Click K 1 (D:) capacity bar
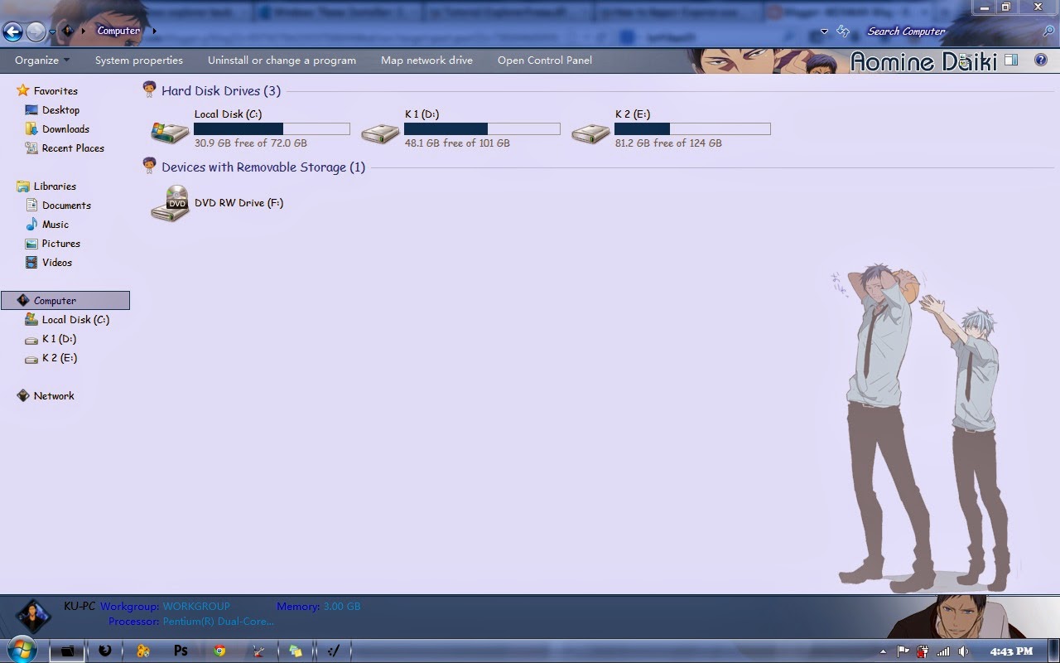1060x663 pixels. [482, 128]
